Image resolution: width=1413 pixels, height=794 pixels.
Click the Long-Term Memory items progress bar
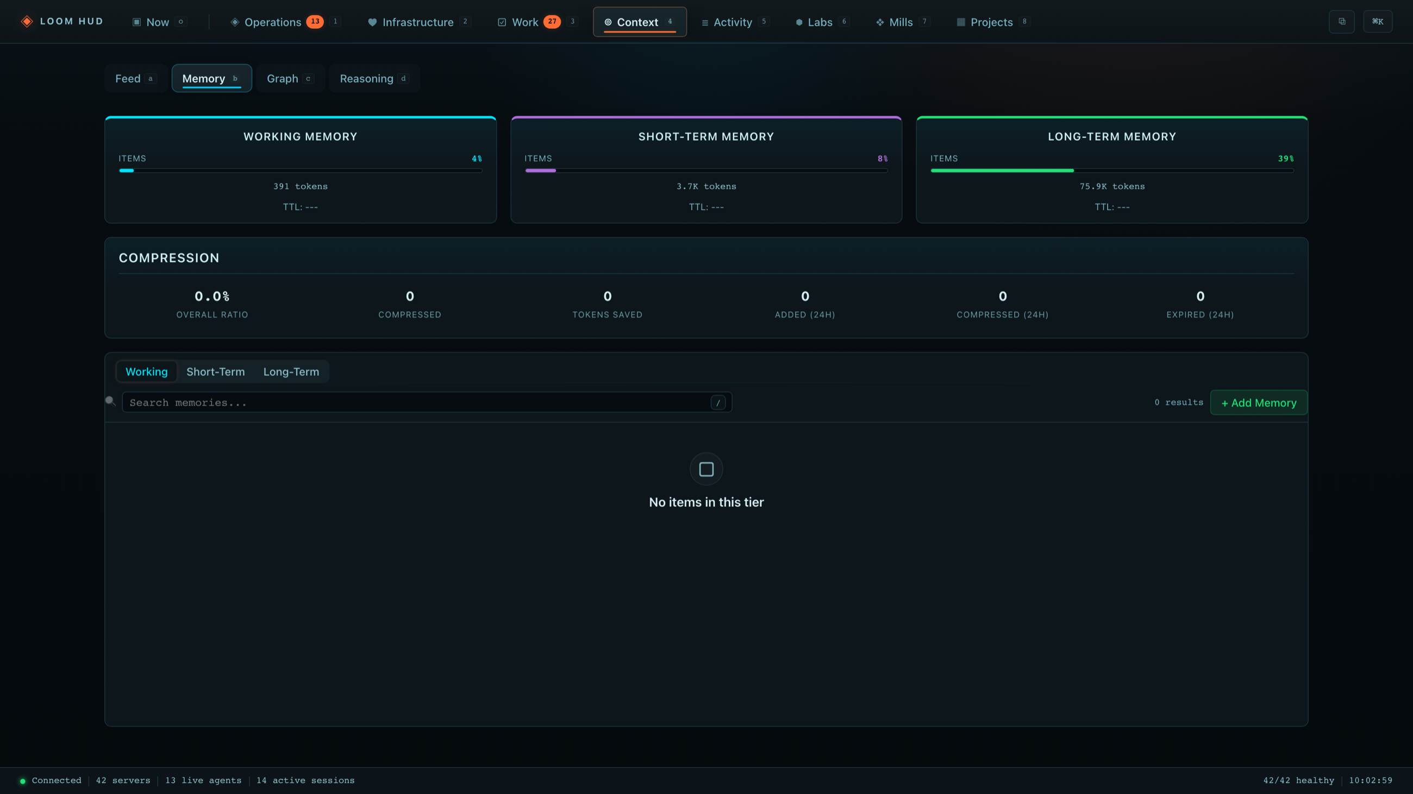point(1112,171)
